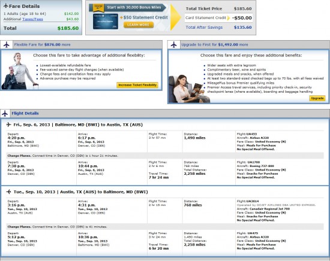Click the airplane icon beside Upgrade to First

click(174, 45)
